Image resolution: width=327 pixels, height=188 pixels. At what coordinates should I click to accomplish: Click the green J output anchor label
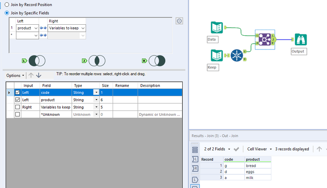point(84,61)
